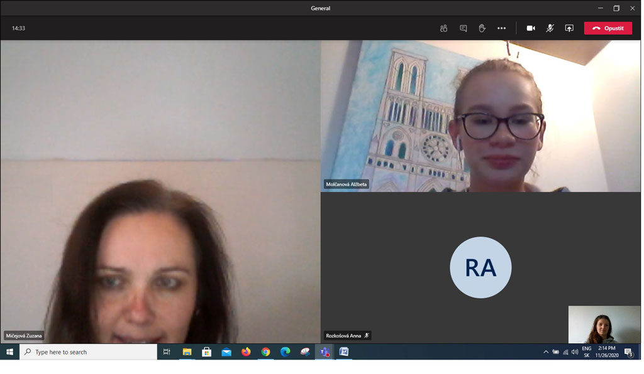Launch Microsoft Edge from the taskbar
644x374 pixels.
click(x=286, y=352)
